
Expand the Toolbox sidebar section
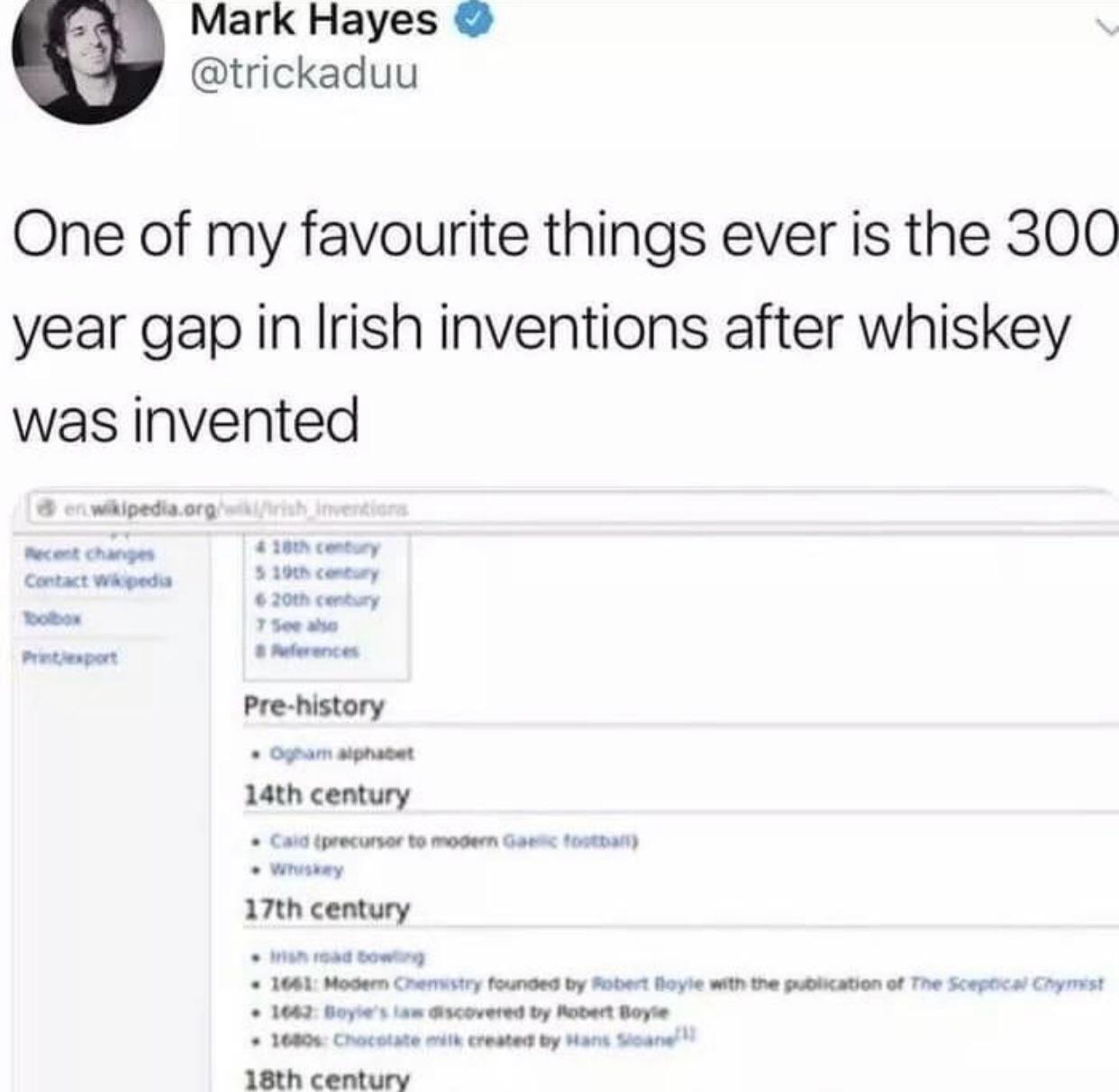pos(52,619)
